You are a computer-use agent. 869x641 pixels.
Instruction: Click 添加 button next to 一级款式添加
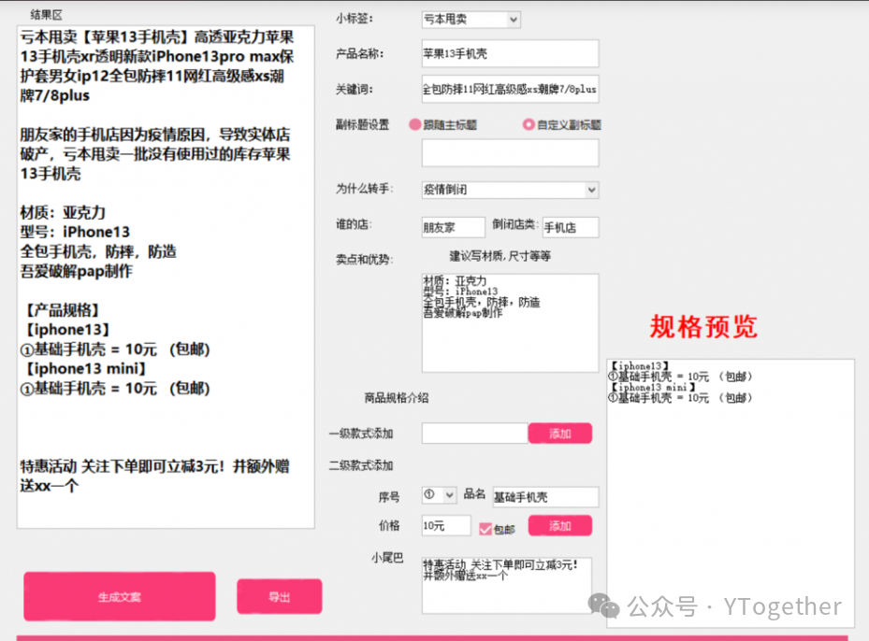pos(559,434)
